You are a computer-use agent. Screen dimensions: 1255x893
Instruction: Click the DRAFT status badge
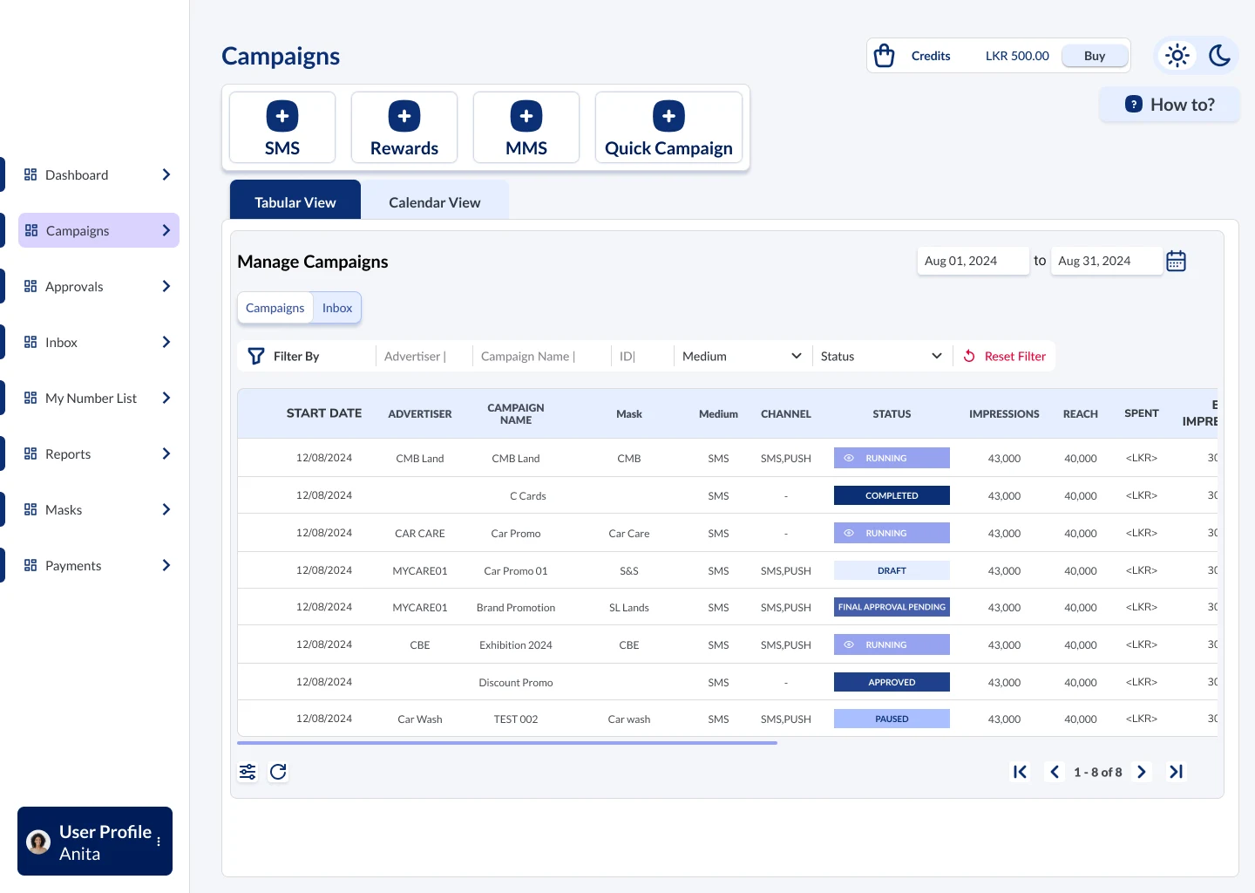click(892, 570)
